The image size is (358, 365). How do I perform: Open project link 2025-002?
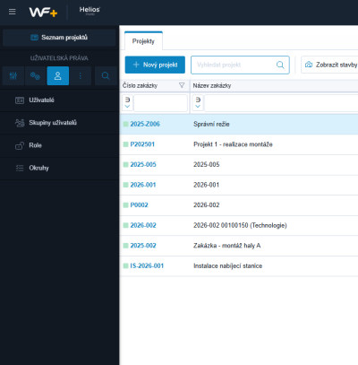coord(143,246)
